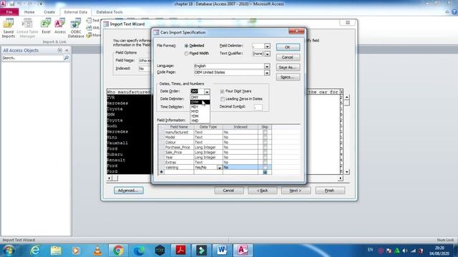Screen dimensions: 458x257
Task: Tick Skip checkbox for manufactured field
Action: [x=265, y=132]
